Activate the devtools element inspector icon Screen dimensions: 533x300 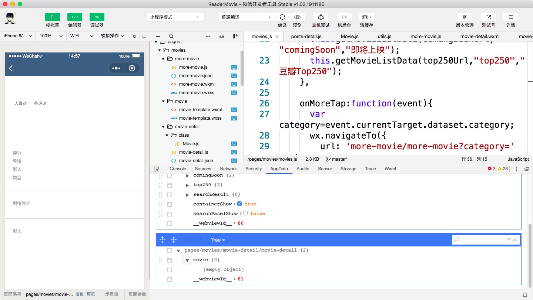pyautogui.click(x=157, y=169)
